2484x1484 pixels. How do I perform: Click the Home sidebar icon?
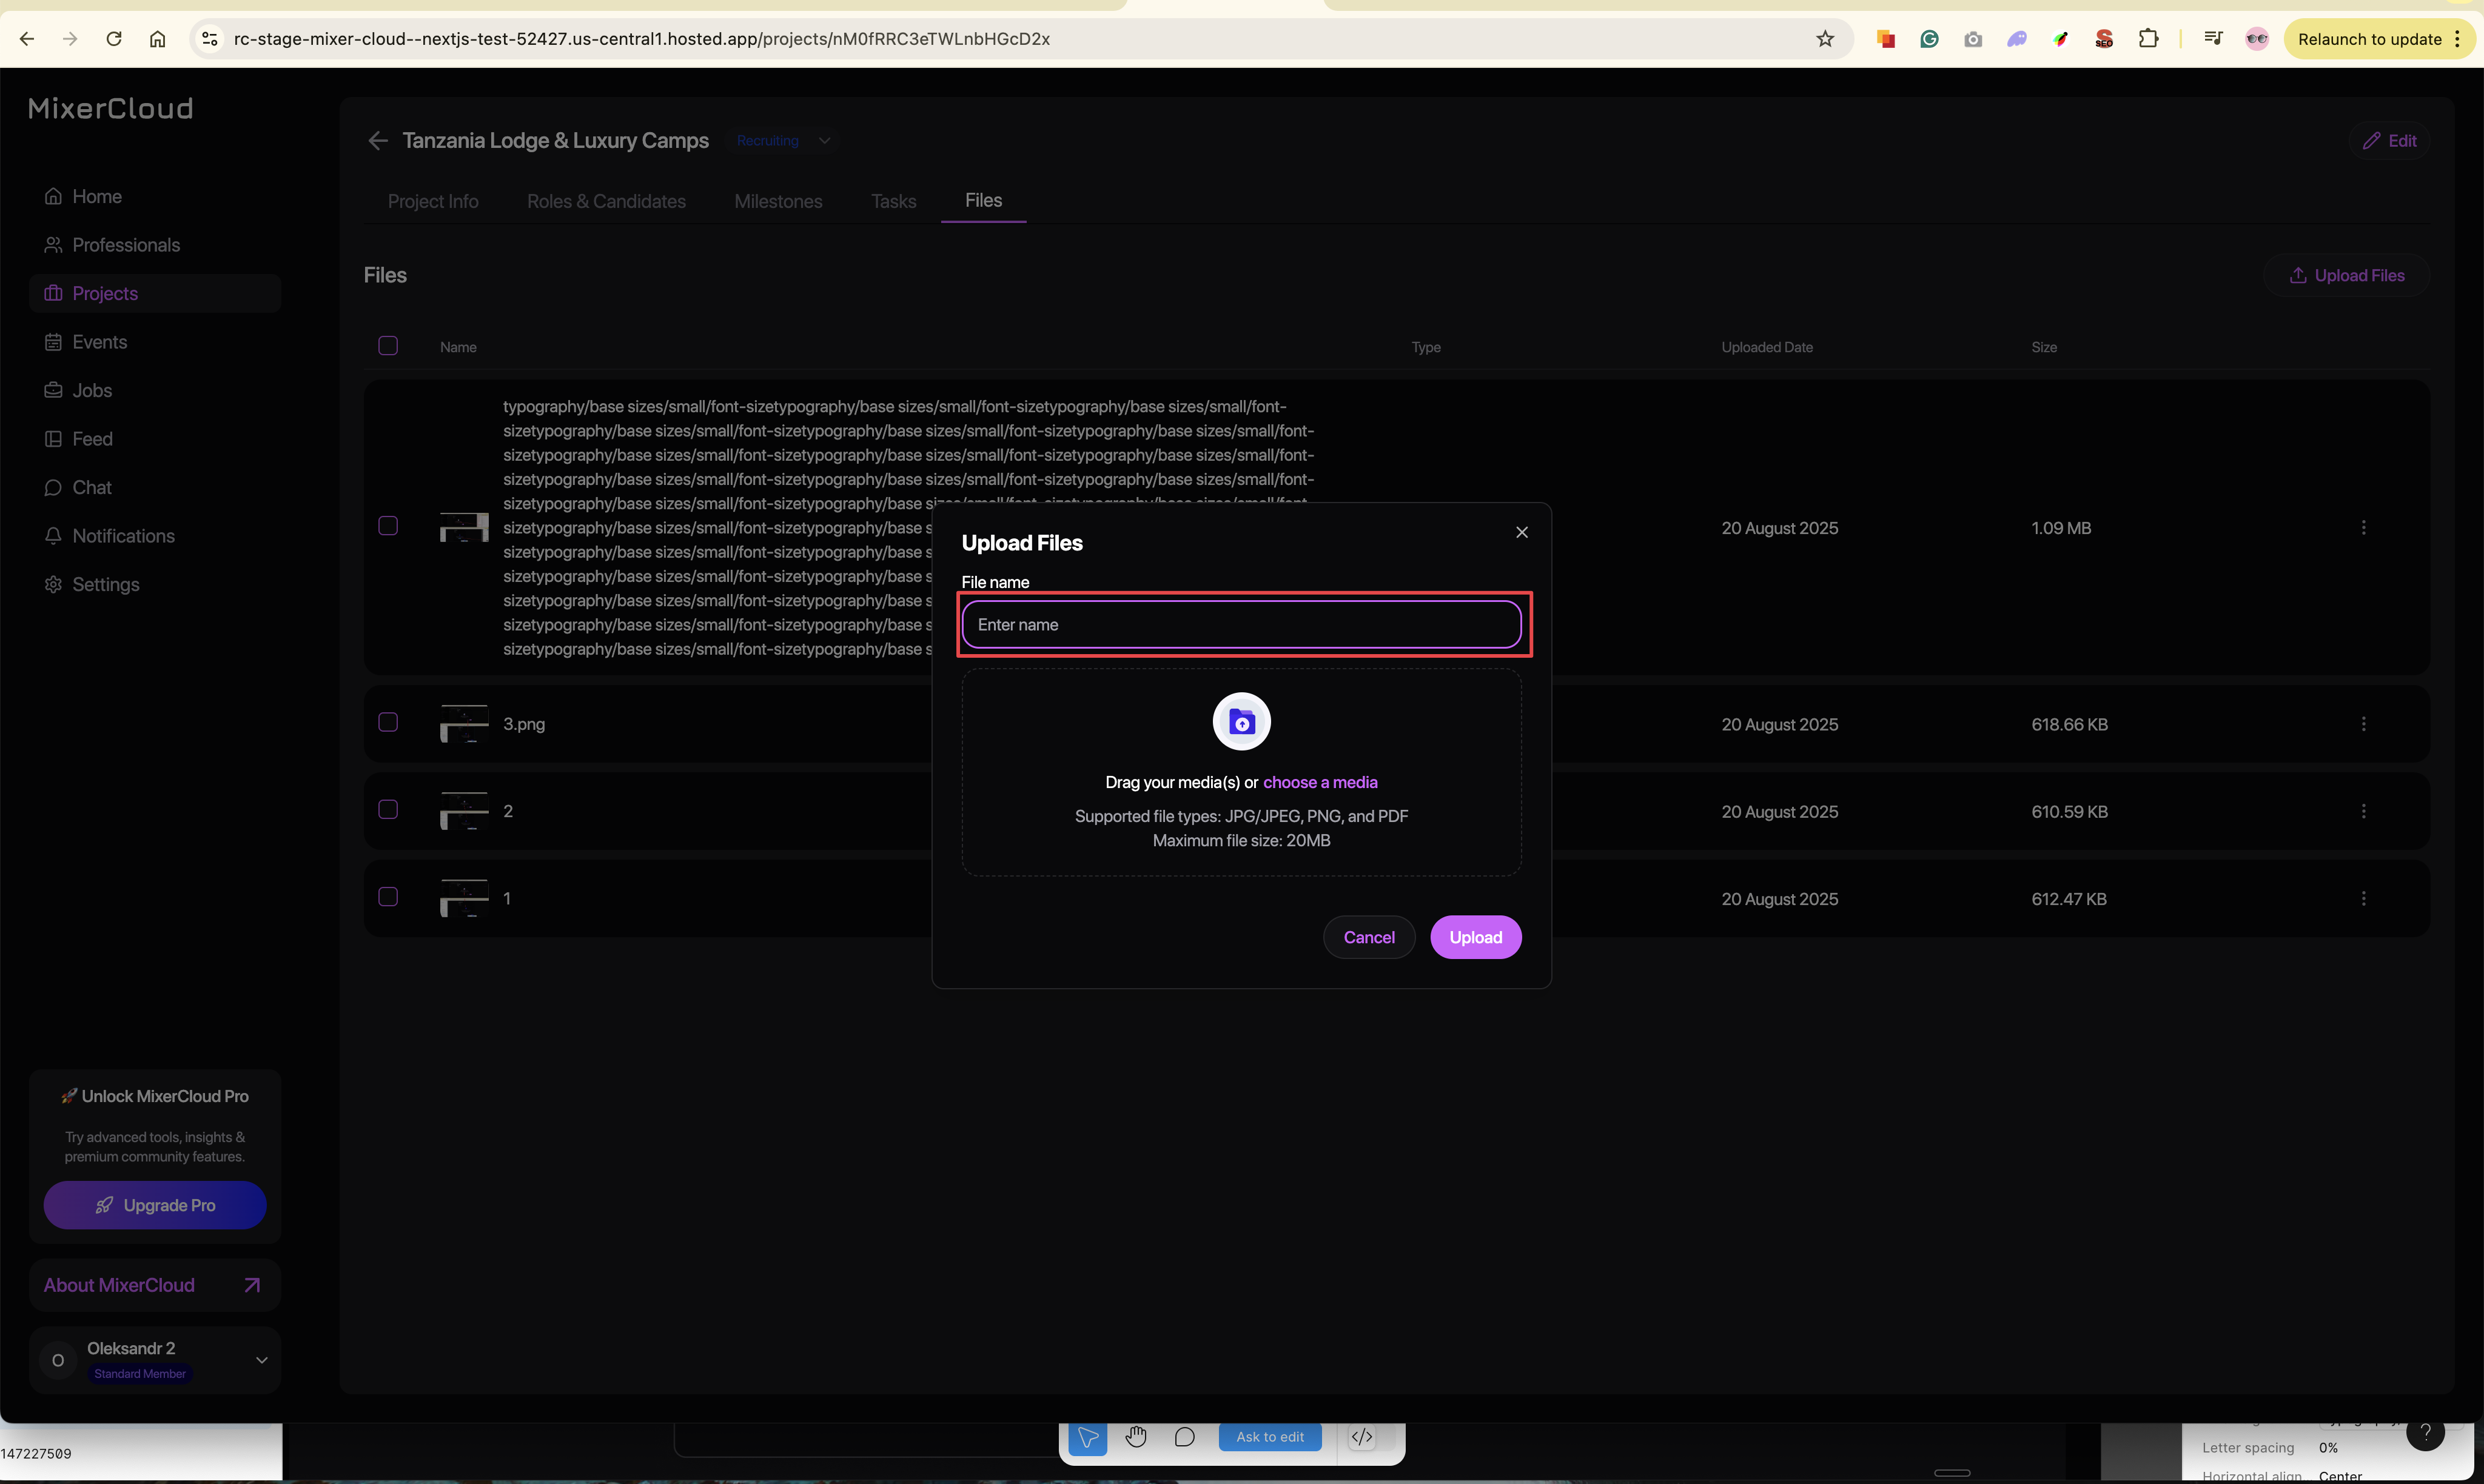(53, 196)
